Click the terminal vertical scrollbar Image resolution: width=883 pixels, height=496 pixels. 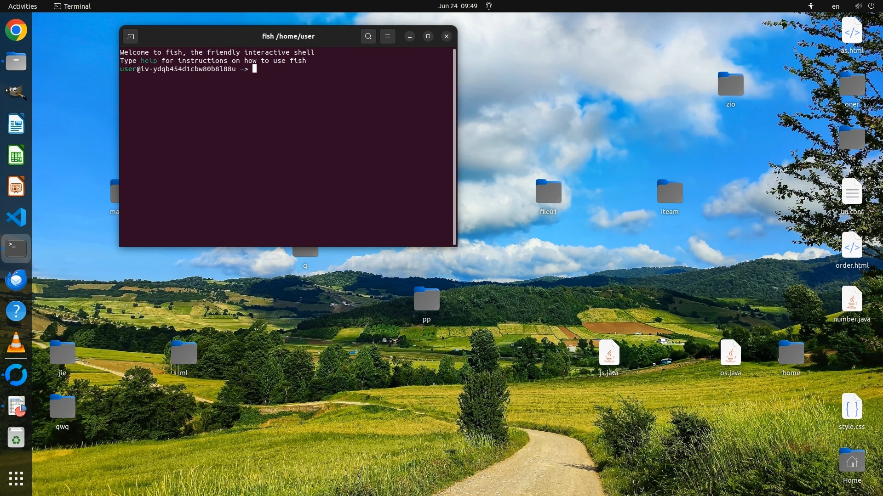454,147
